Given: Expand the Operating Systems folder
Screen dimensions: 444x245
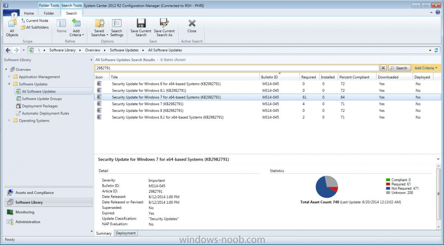Looking at the screenshot, I should (9, 121).
